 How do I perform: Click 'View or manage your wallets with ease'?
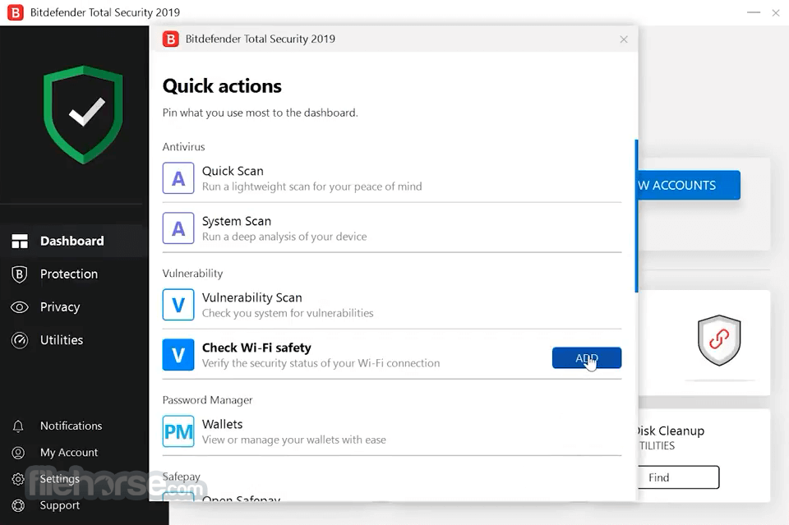tap(294, 440)
